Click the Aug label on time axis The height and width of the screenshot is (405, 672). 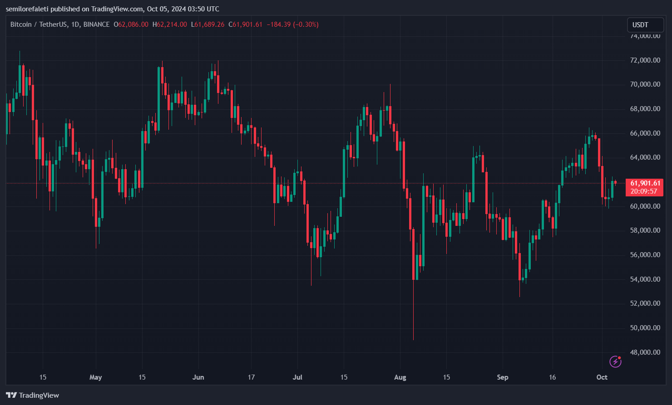400,377
